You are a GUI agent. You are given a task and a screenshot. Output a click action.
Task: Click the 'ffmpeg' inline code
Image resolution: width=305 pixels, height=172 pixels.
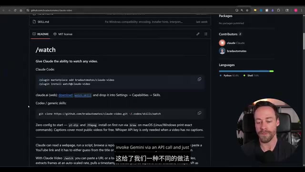click(x=92, y=125)
